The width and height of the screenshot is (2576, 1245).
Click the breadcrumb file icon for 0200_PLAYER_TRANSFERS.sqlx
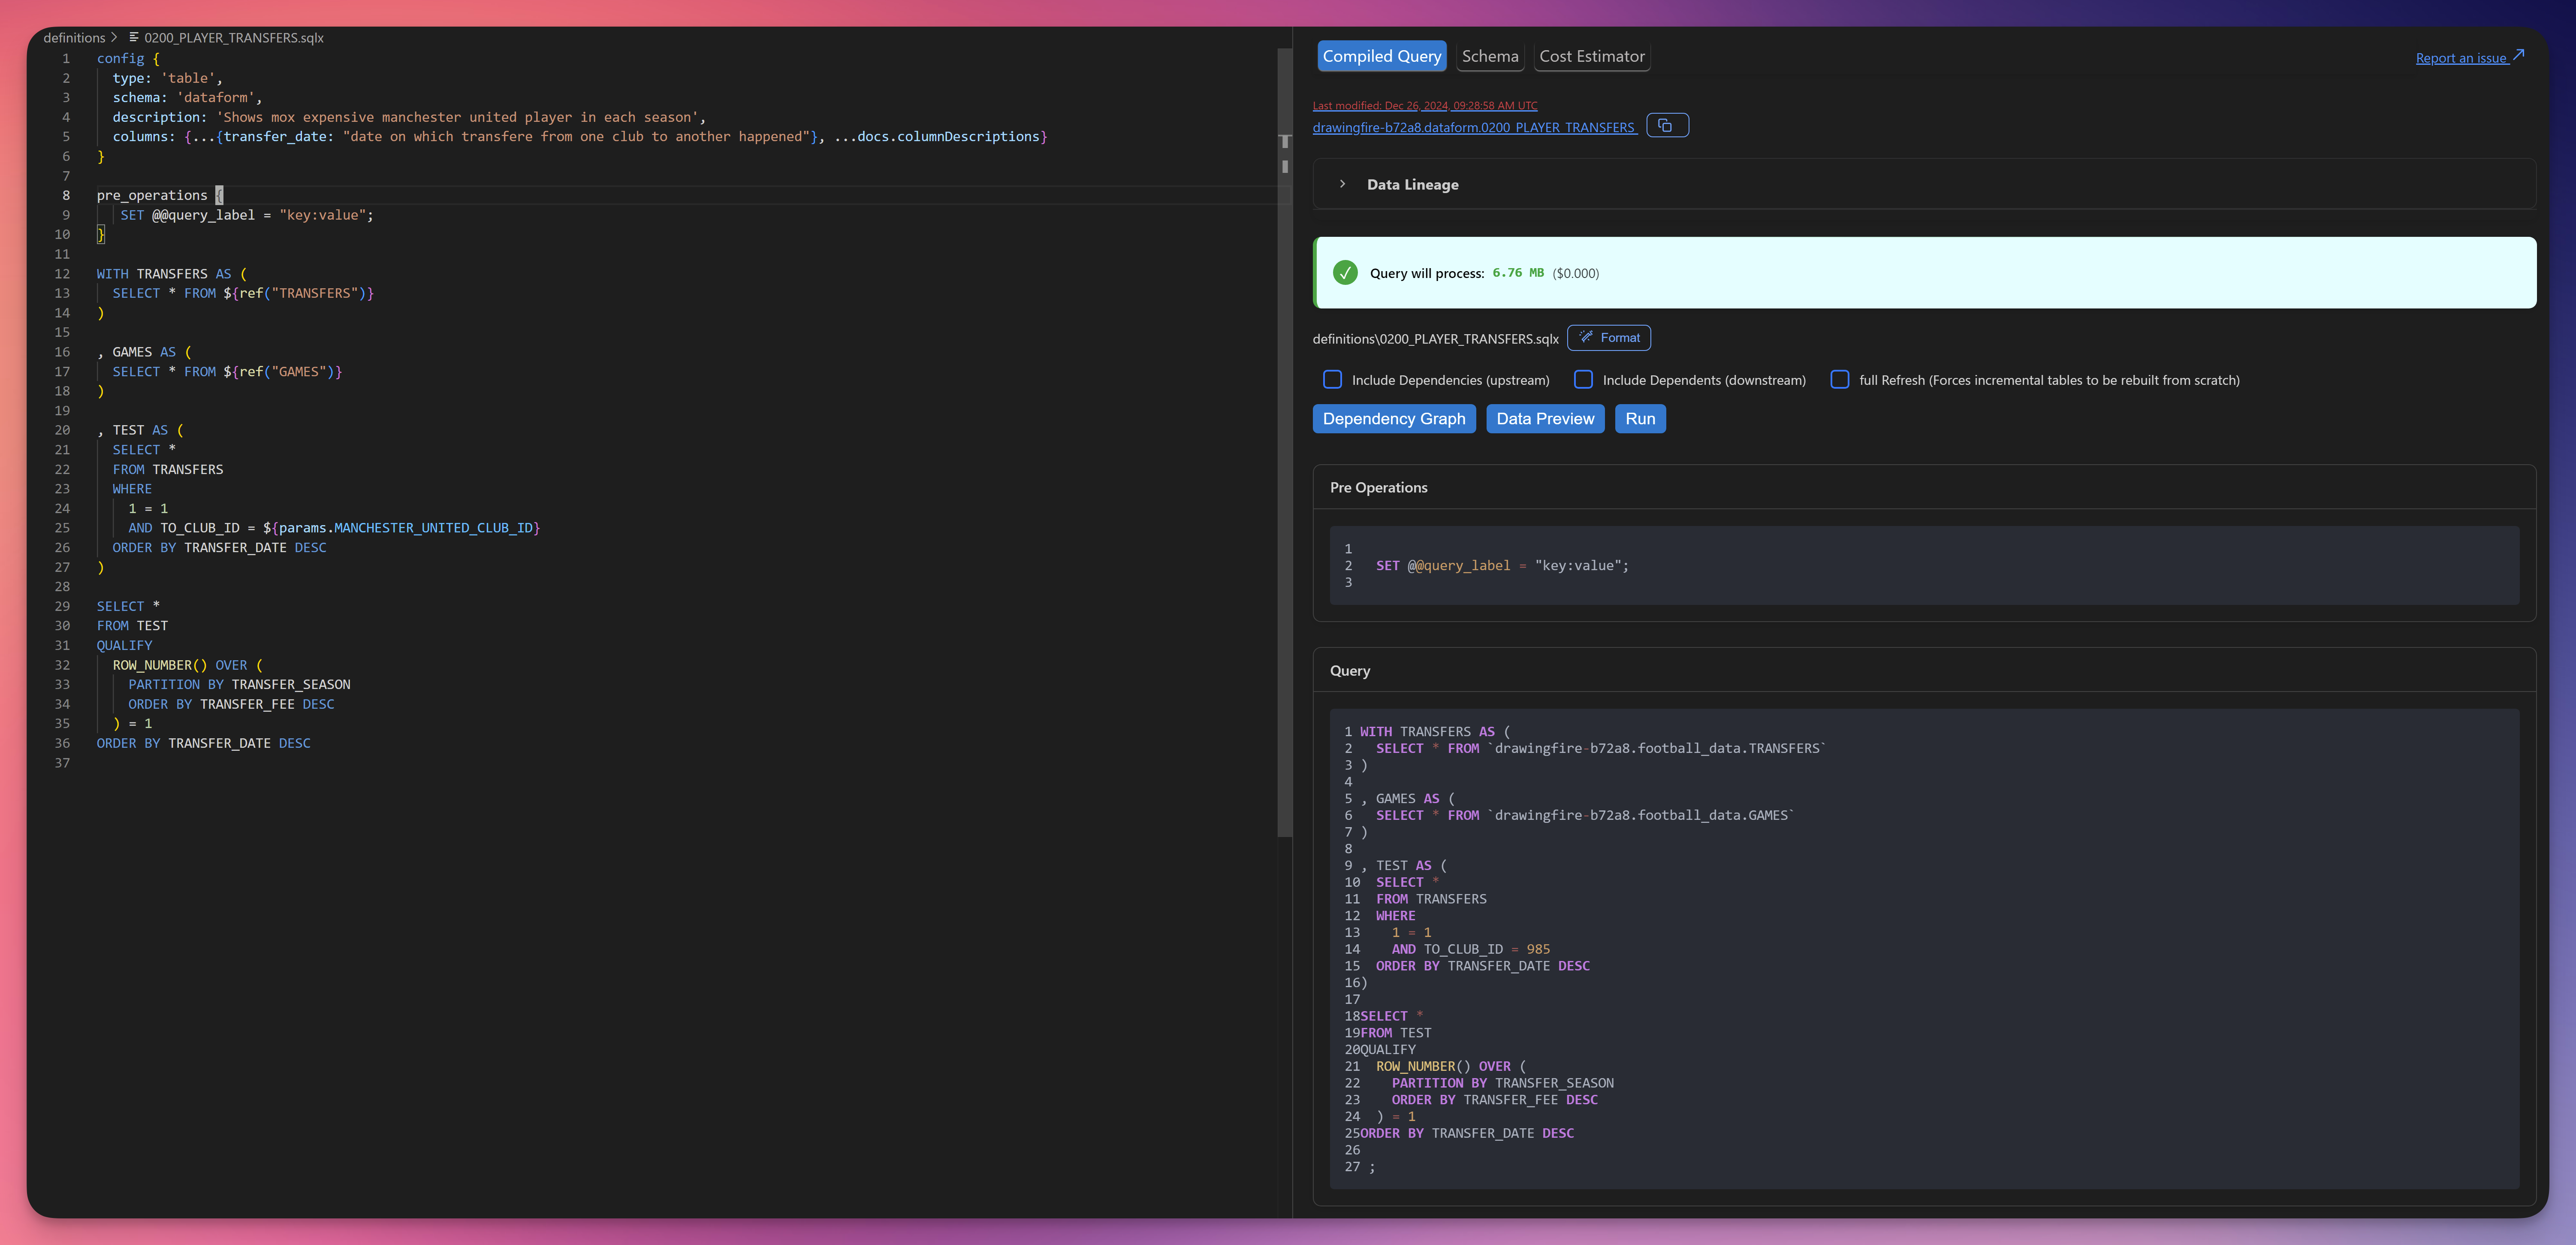point(134,37)
